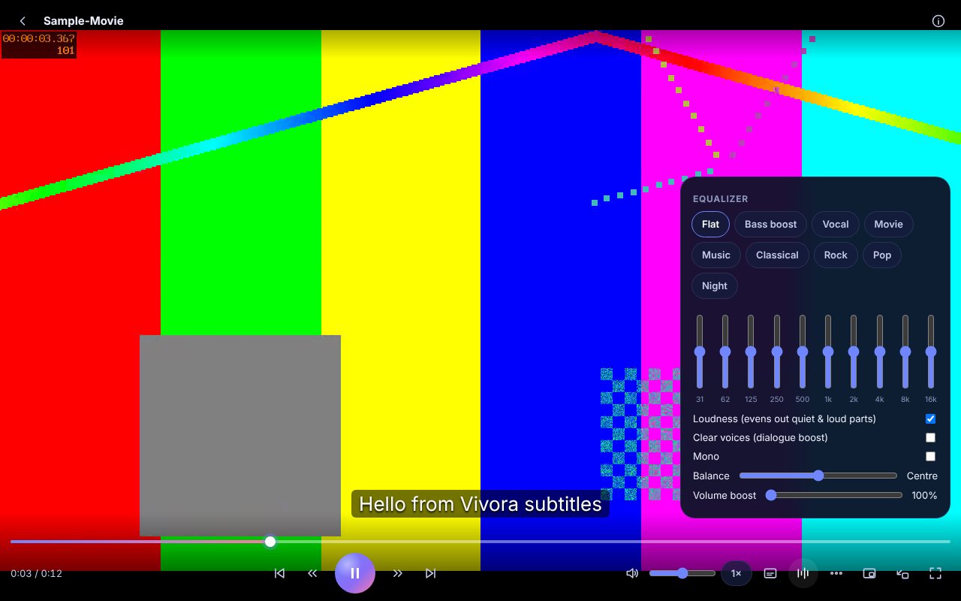Mute the audio with the speaker icon
The height and width of the screenshot is (601, 961).
click(x=632, y=573)
